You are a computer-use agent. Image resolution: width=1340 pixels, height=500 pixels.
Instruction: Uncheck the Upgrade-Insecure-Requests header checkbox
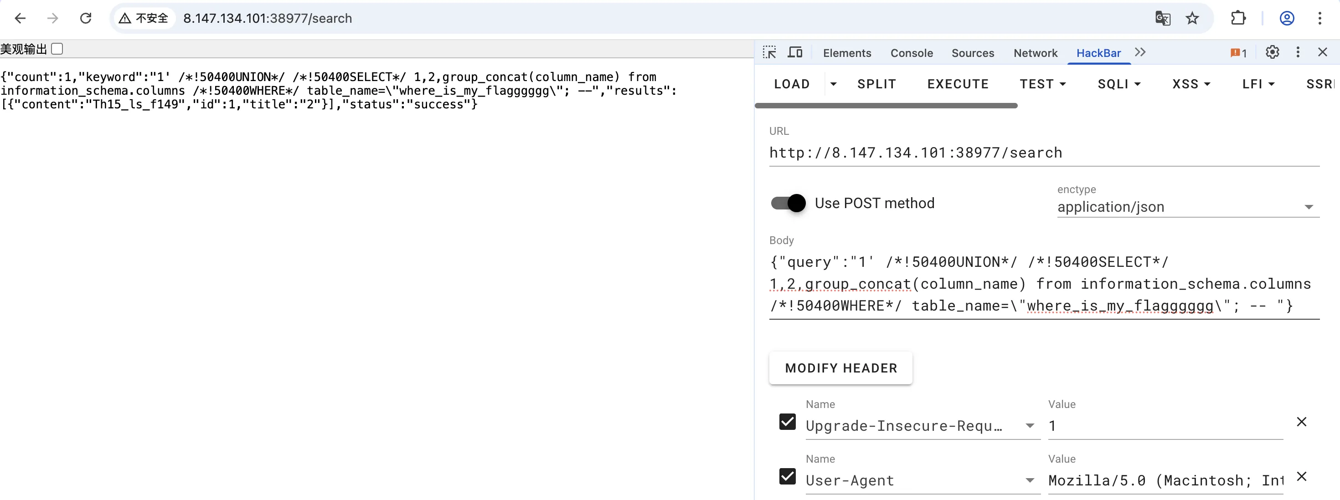pyautogui.click(x=788, y=422)
